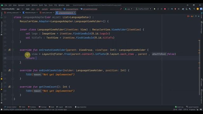Open the Profiler tool window
The height and width of the screenshot is (114, 203).
[x=69, y=107]
